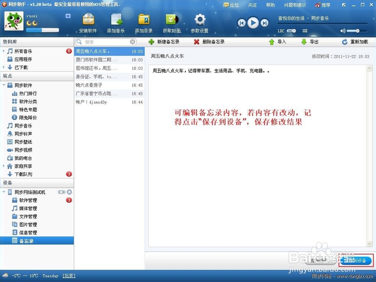The image size is (376, 282).
Task: Collapse the 同步软件 tree node
Action: 4,85
